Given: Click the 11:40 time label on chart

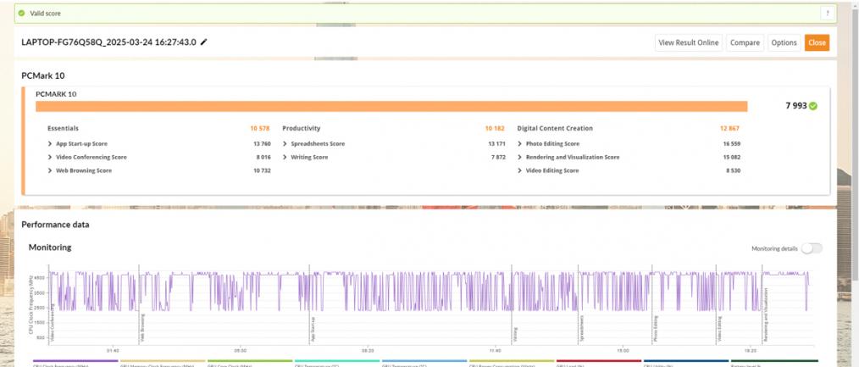Looking at the screenshot, I should click(x=496, y=350).
